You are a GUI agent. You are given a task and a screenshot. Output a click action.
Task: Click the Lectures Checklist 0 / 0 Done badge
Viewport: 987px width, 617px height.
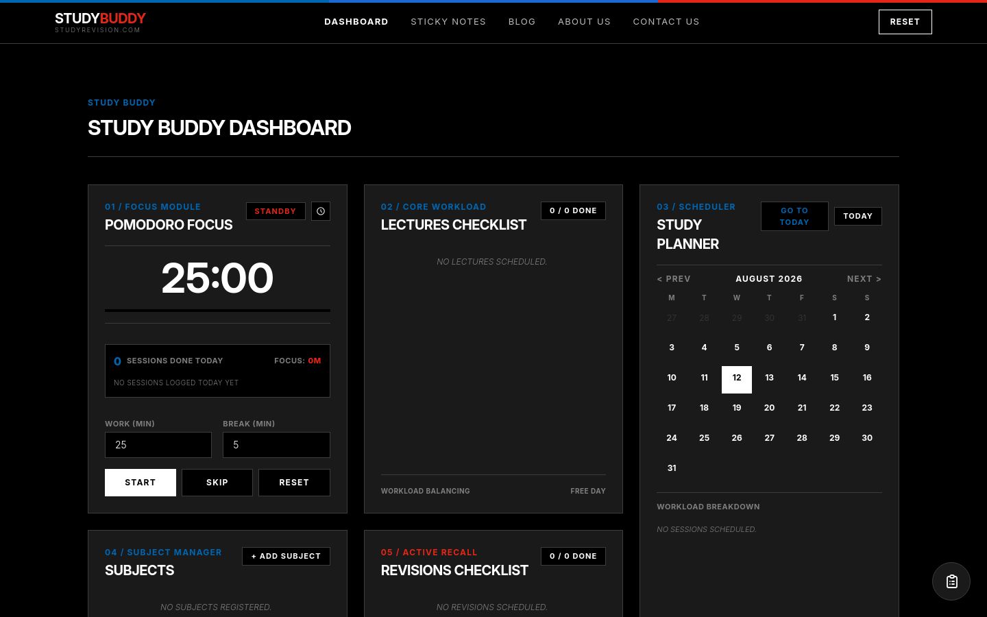click(573, 210)
